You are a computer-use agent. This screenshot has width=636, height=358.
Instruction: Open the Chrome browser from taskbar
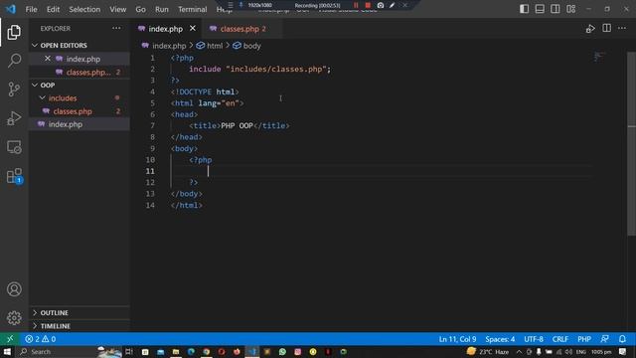coord(207,351)
